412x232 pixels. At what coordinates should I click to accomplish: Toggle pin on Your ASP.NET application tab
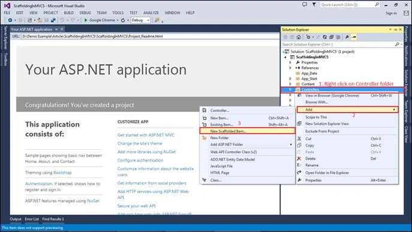coord(56,29)
